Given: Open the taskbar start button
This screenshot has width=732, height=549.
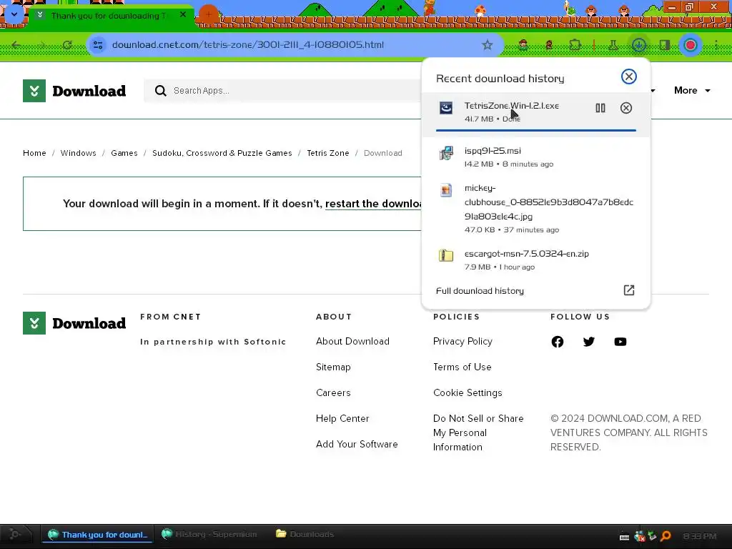Looking at the screenshot, I should pyautogui.click(x=14, y=534).
